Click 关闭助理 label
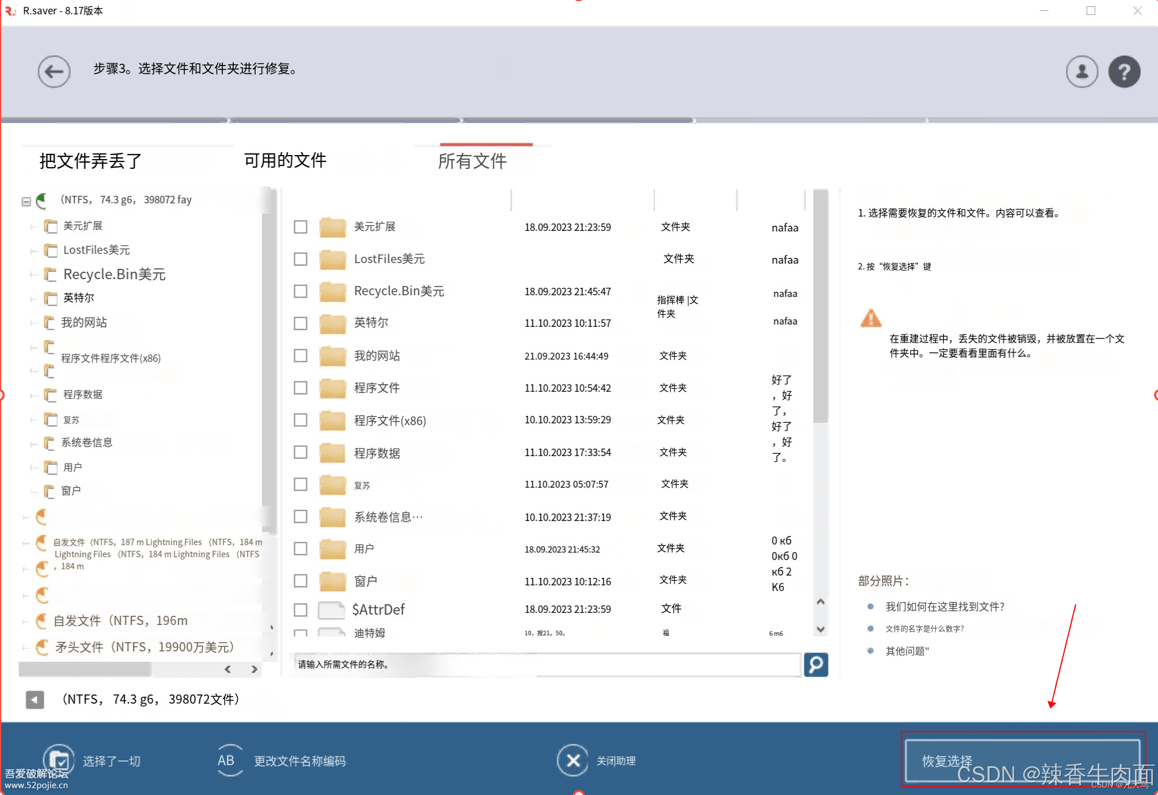This screenshot has height=795, width=1158. tap(616, 761)
